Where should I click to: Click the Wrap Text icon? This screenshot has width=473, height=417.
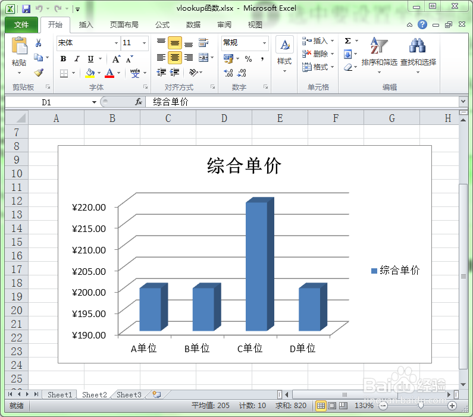pyautogui.click(x=203, y=43)
